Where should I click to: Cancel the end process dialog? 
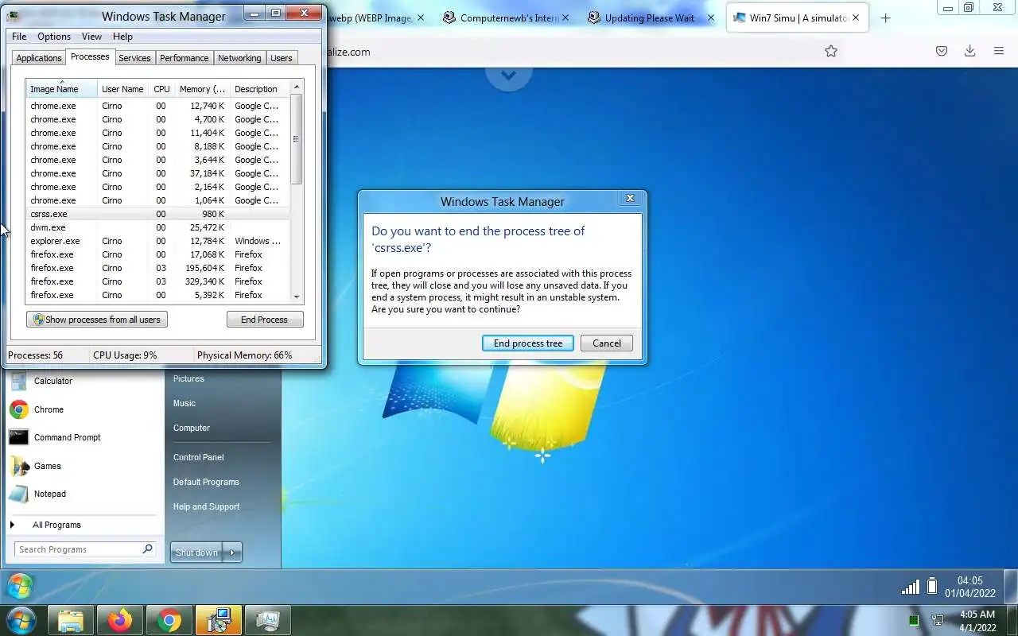point(606,343)
